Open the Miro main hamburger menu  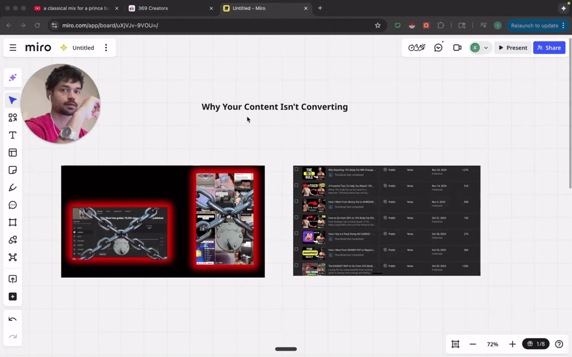[12, 47]
